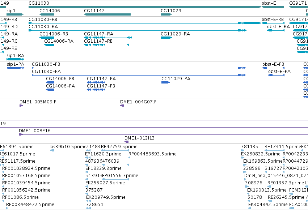The image size is (308, 210).
Task: Select the EK260832.5prime EST label
Action: (x=261, y=154)
